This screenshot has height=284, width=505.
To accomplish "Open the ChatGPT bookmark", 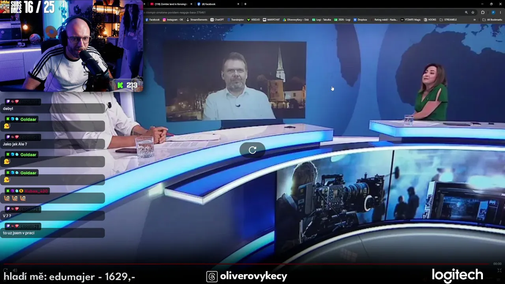I will (217, 20).
